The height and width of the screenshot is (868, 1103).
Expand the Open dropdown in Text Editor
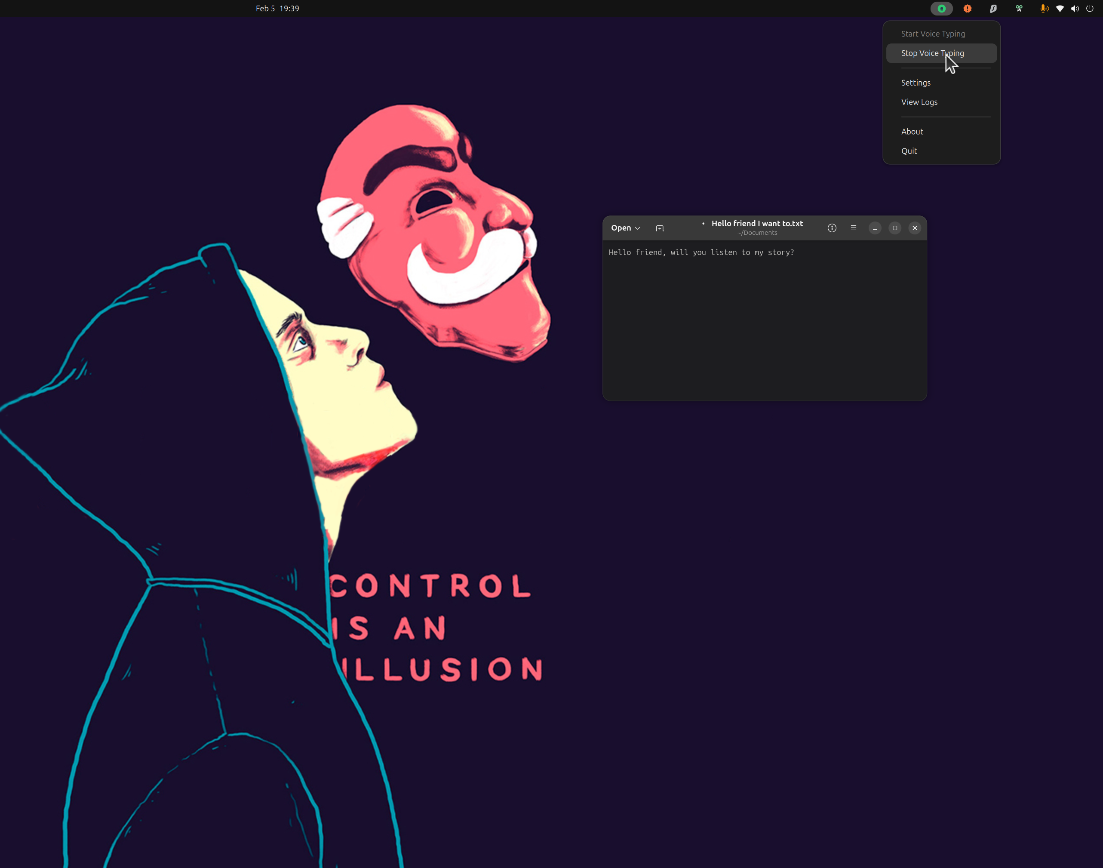625,228
